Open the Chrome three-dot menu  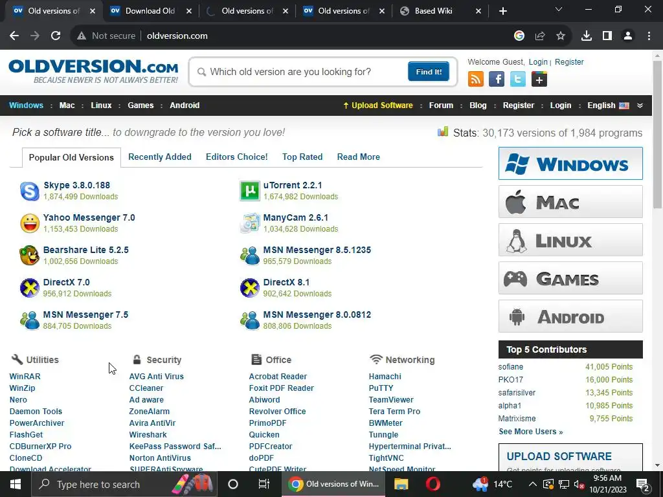point(649,36)
